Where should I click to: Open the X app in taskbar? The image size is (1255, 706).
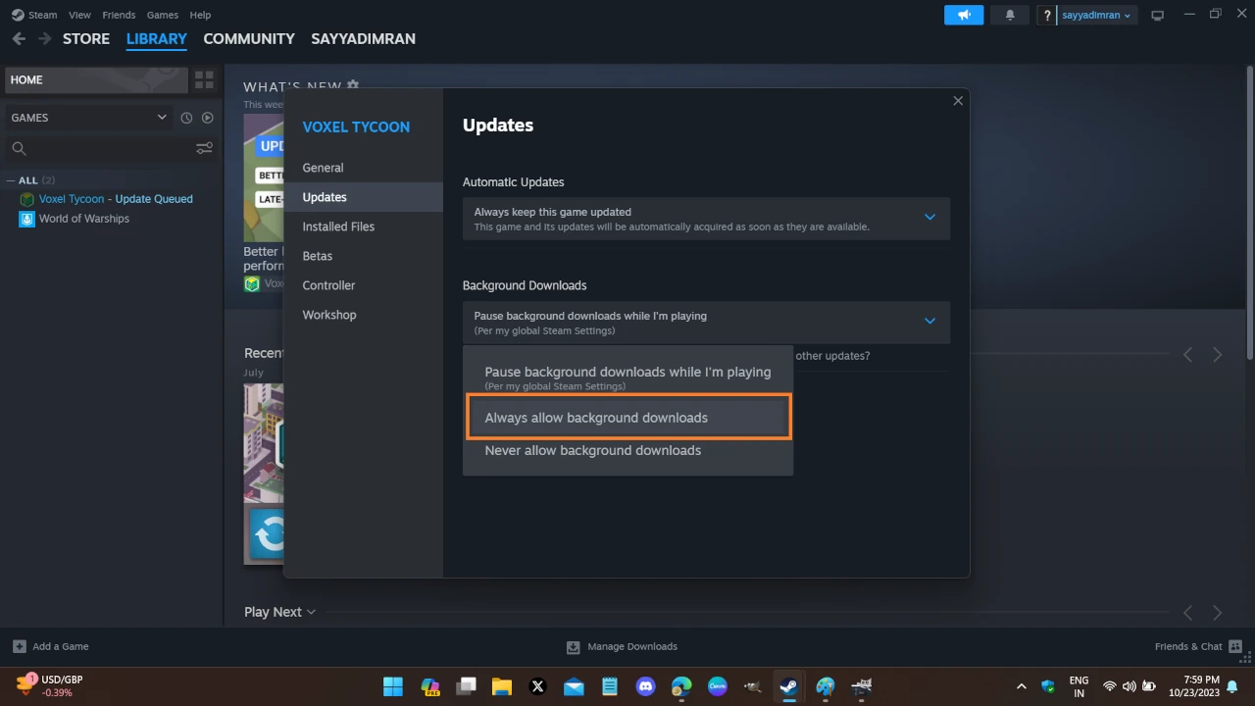click(x=537, y=685)
